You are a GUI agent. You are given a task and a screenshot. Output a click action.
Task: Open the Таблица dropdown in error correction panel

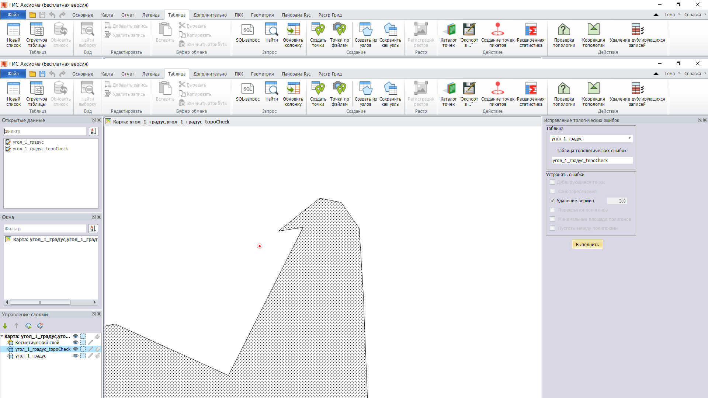coord(629,139)
